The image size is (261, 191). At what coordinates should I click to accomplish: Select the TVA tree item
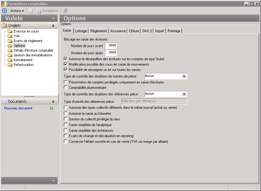click(16, 36)
